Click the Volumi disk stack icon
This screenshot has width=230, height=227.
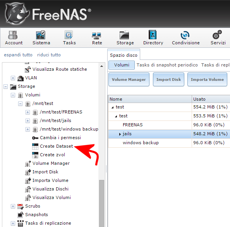21,95
